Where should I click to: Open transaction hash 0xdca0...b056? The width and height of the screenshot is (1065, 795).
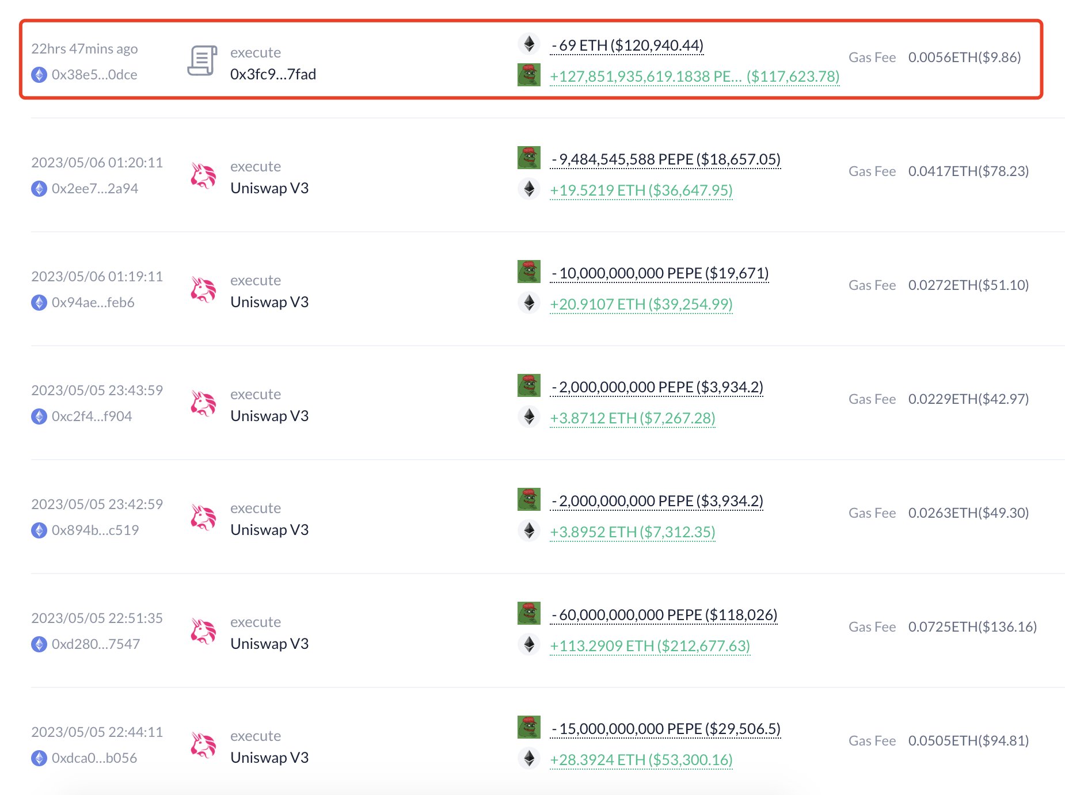[x=94, y=758]
